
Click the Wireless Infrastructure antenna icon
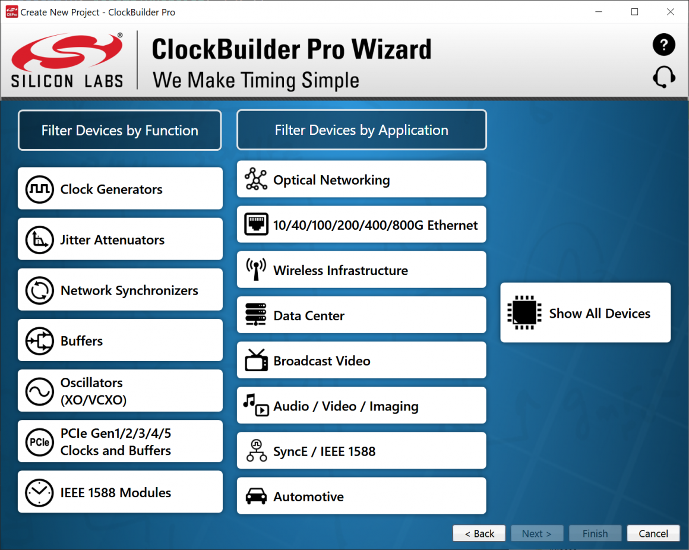click(255, 269)
